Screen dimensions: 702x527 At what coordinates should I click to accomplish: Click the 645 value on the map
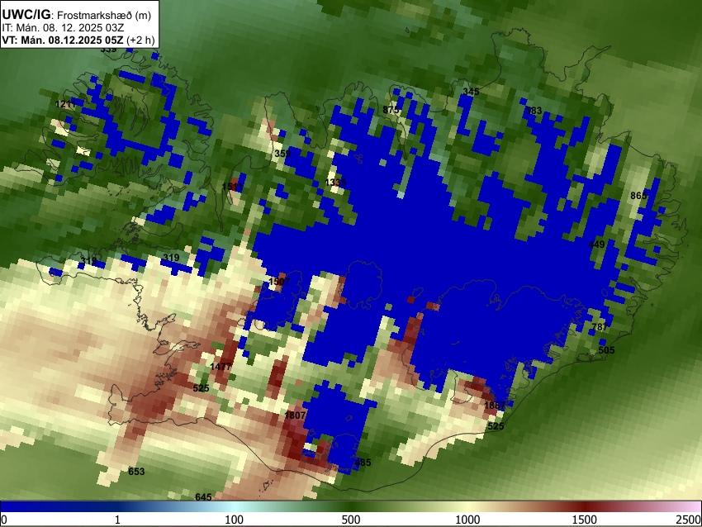coord(203,497)
